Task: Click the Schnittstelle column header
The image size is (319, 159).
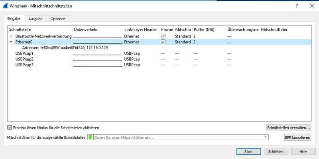Action: [x=40, y=29]
